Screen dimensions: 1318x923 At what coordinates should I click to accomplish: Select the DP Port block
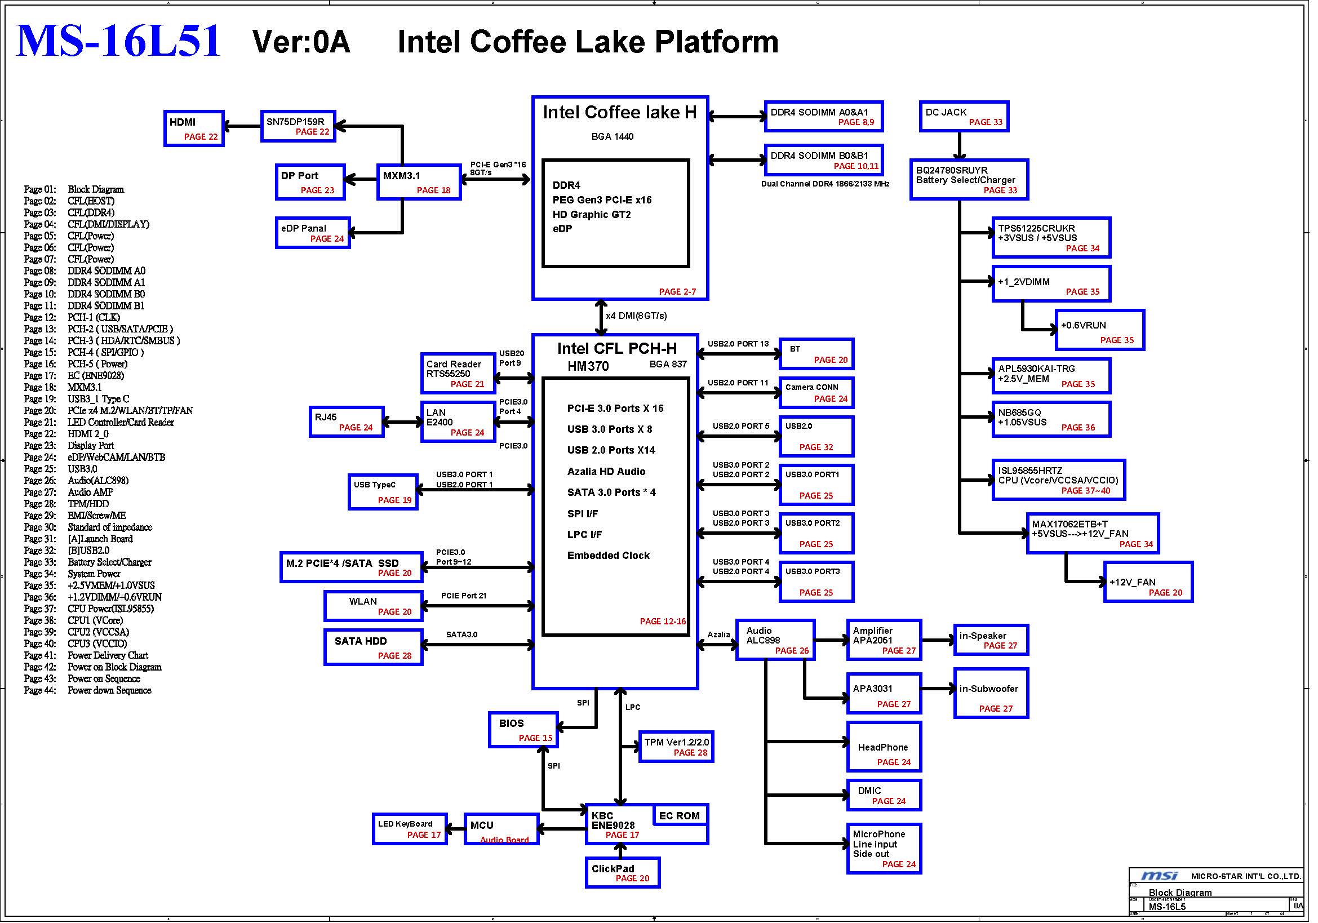point(310,183)
